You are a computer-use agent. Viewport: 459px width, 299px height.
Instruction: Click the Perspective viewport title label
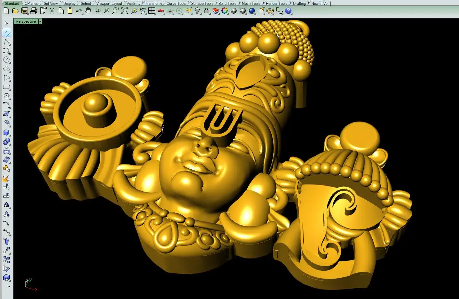pos(26,21)
